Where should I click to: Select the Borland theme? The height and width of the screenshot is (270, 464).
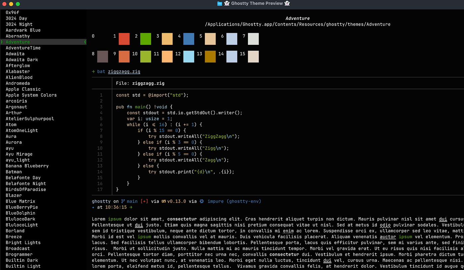click(15, 231)
